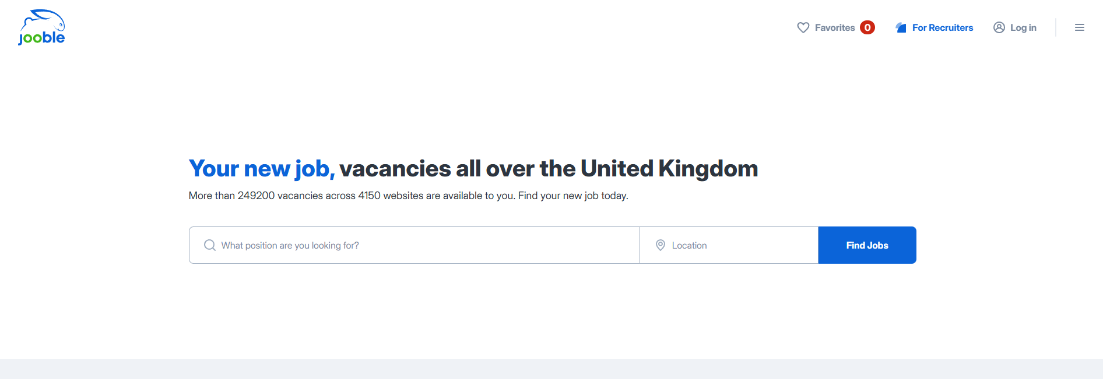Select the Log in text link
The height and width of the screenshot is (379, 1103).
(1023, 27)
